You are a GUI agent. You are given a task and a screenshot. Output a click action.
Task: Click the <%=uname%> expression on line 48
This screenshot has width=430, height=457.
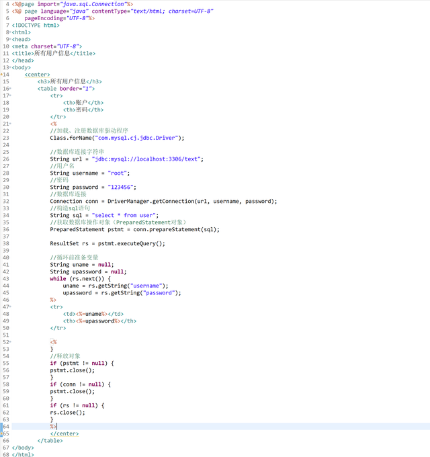click(92, 314)
